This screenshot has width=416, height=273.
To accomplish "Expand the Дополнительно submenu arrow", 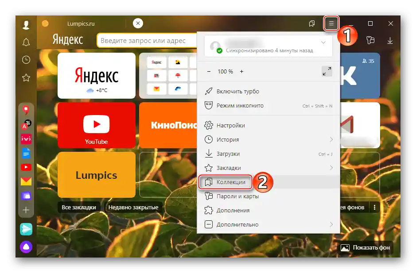I will [331, 224].
